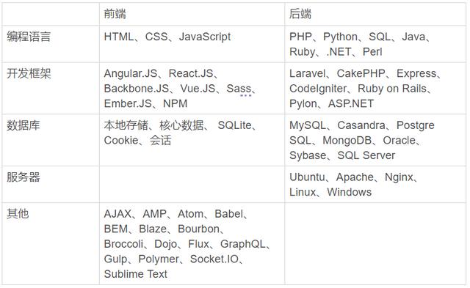Click the 前端 column header
The image size is (470, 288).
[115, 14]
